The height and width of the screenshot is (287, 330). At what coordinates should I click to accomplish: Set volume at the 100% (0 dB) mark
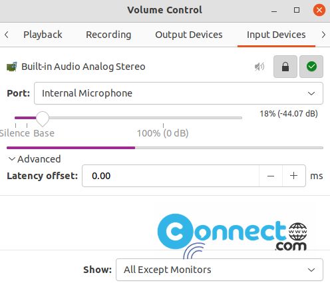(x=163, y=118)
